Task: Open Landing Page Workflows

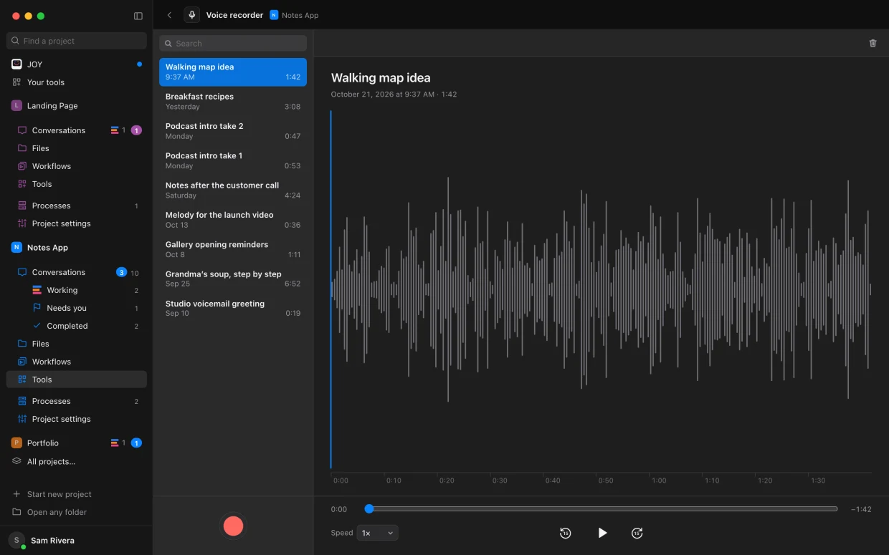Action: coord(77,166)
